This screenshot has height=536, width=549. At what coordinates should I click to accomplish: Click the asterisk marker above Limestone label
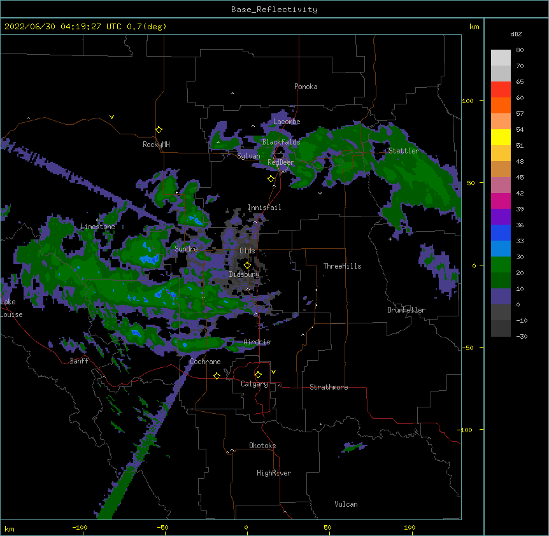[x=98, y=220]
